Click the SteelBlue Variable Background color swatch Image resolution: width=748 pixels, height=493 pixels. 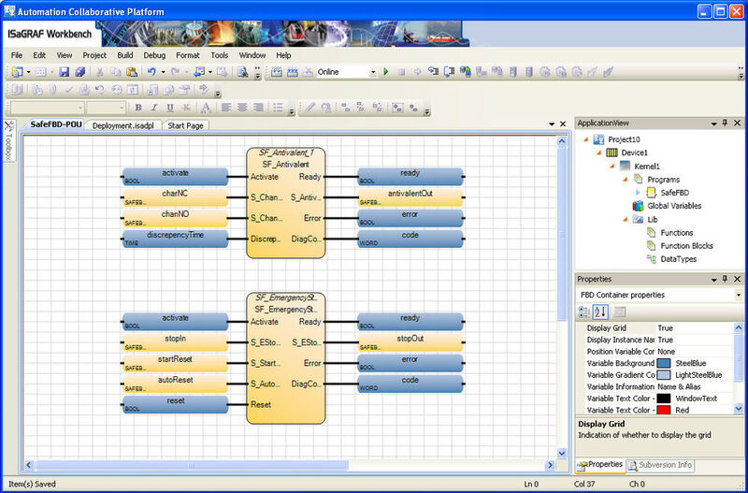coord(664,363)
